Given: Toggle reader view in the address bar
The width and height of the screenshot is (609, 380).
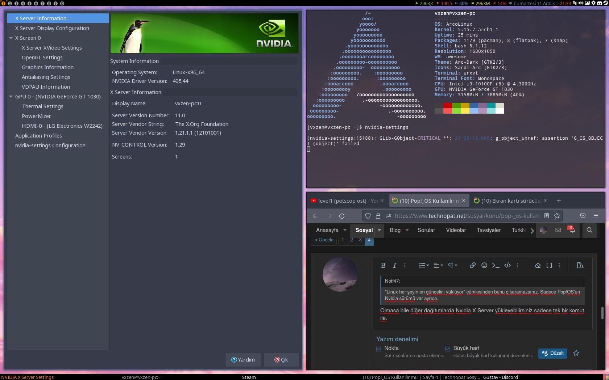Looking at the screenshot, I should pyautogui.click(x=547, y=216).
